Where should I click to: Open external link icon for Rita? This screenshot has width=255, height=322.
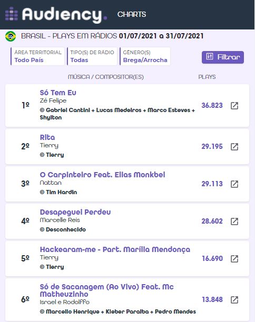coord(234,147)
